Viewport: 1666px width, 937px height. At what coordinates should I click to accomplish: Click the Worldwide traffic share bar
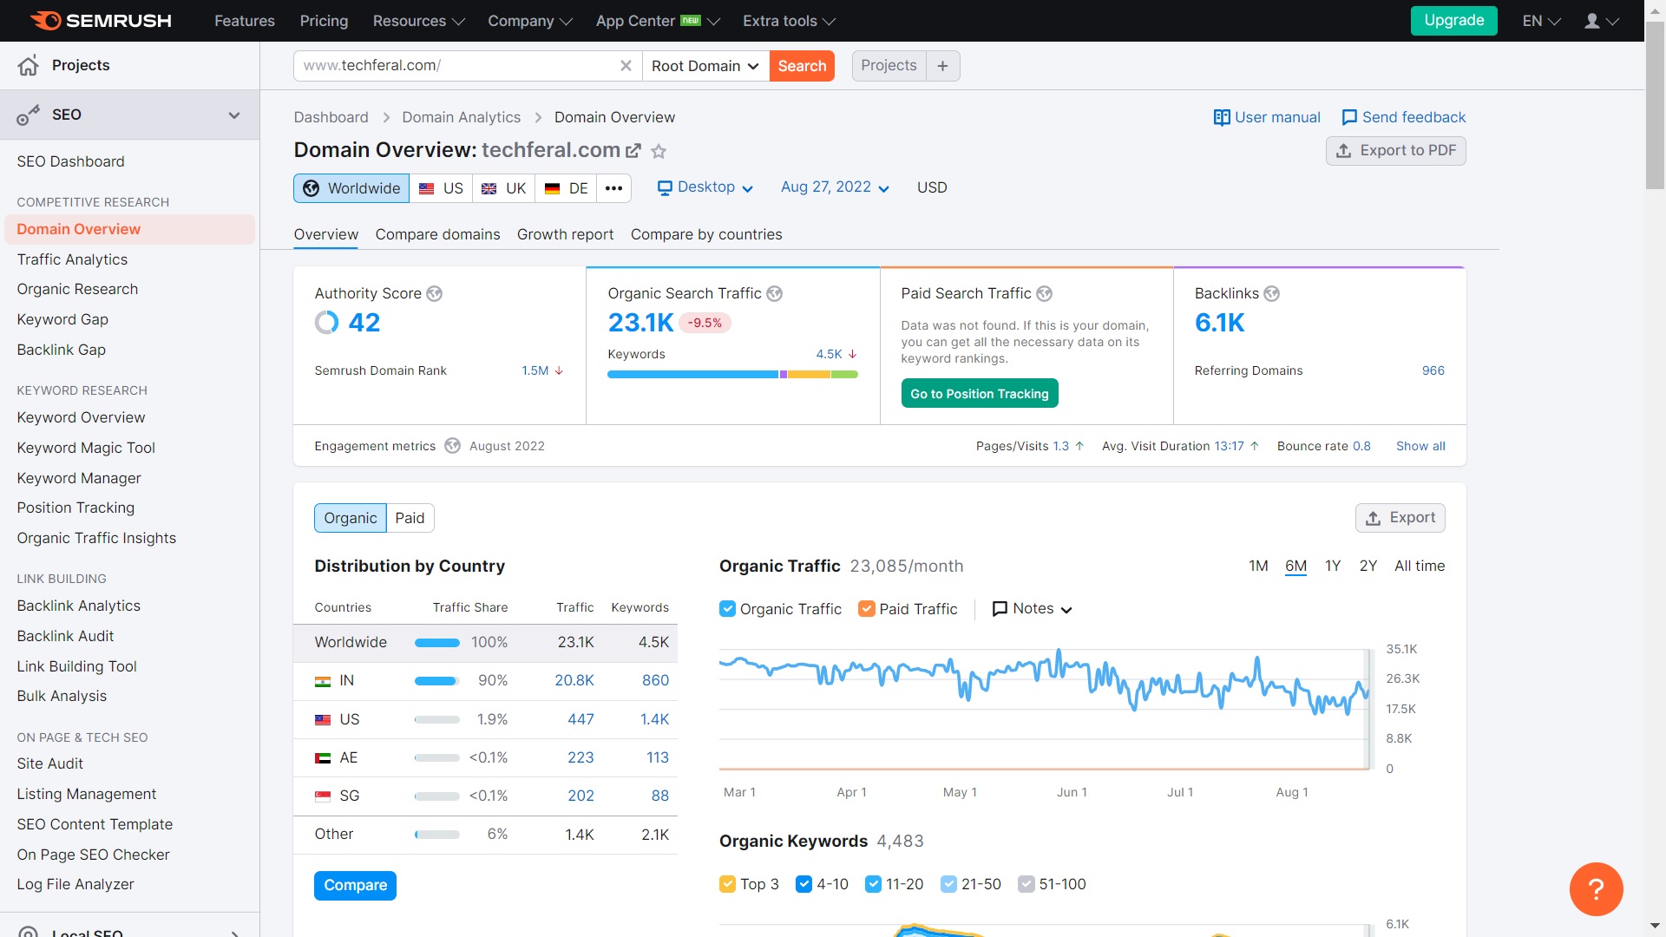pos(437,644)
